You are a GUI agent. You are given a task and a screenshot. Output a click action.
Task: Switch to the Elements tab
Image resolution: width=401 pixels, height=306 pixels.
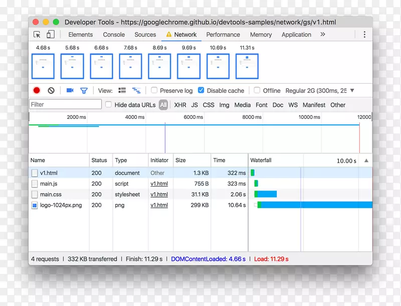coord(81,35)
